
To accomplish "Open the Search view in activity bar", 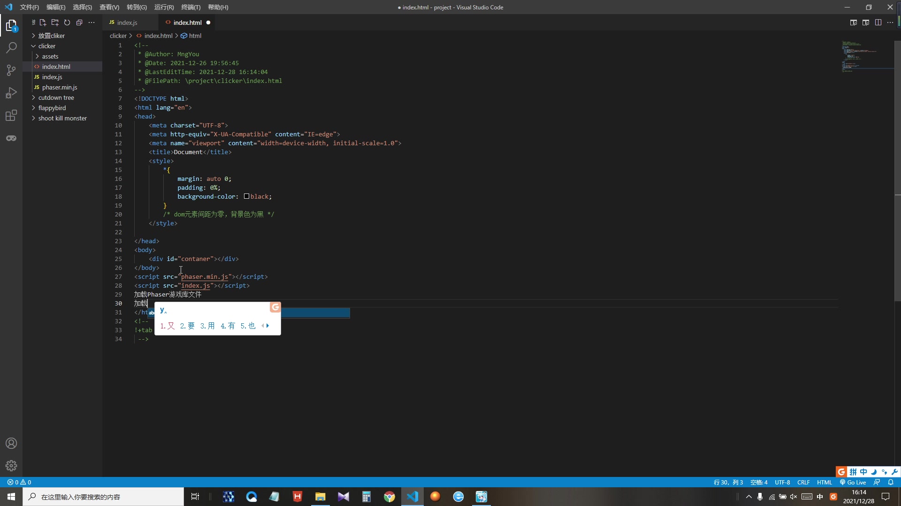I will (11, 48).
